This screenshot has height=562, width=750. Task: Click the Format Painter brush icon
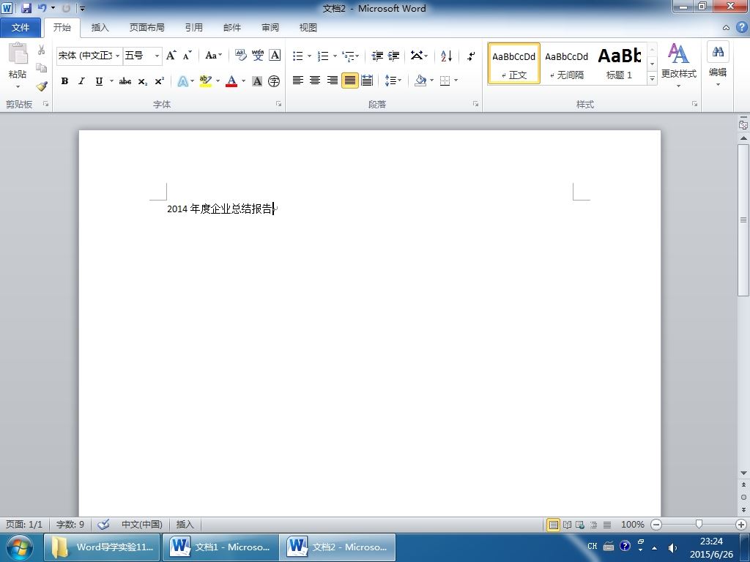pos(42,86)
